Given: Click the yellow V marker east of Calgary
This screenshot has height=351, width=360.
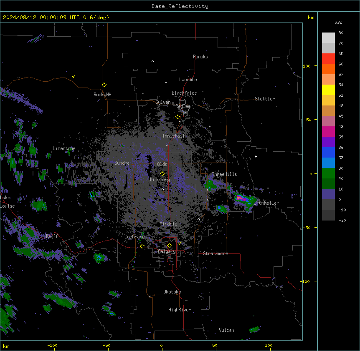Looking at the screenshot, I should (179, 243).
